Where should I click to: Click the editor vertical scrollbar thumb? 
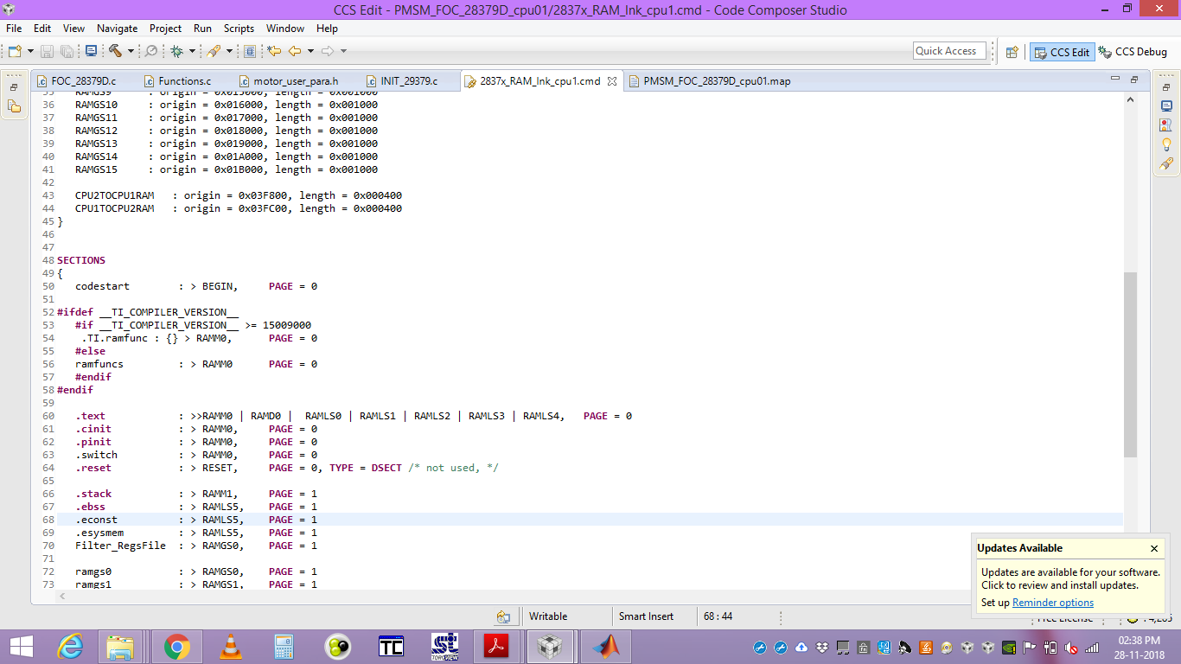point(1130,365)
